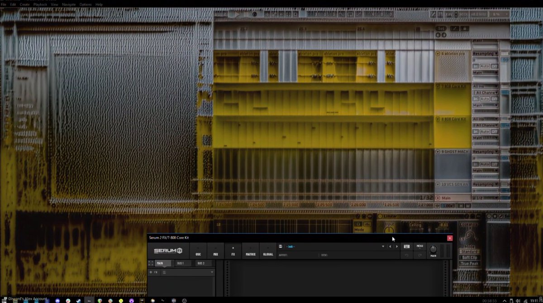Click the list icon next to + FX
The height and width of the screenshot is (303, 543).
[x=164, y=272]
